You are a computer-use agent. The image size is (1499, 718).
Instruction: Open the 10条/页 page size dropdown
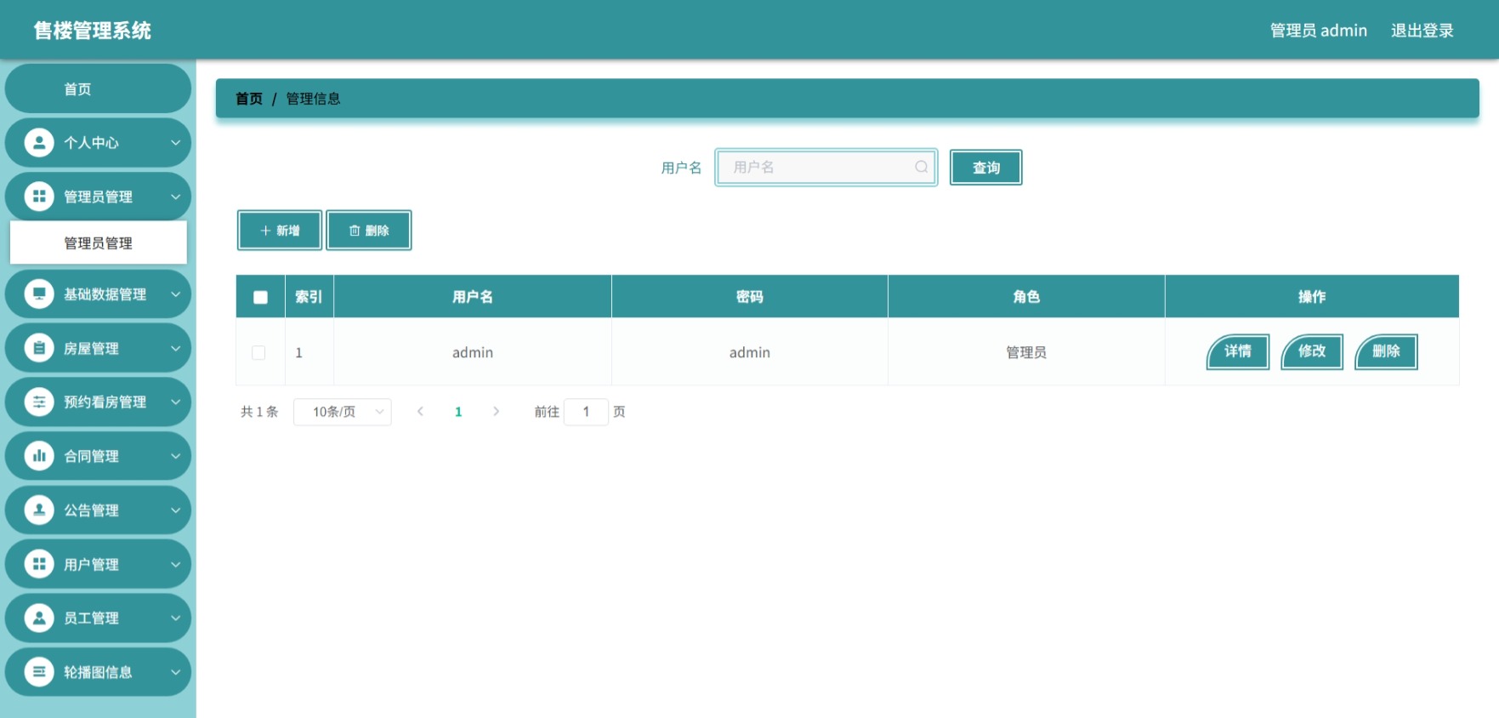(x=342, y=412)
